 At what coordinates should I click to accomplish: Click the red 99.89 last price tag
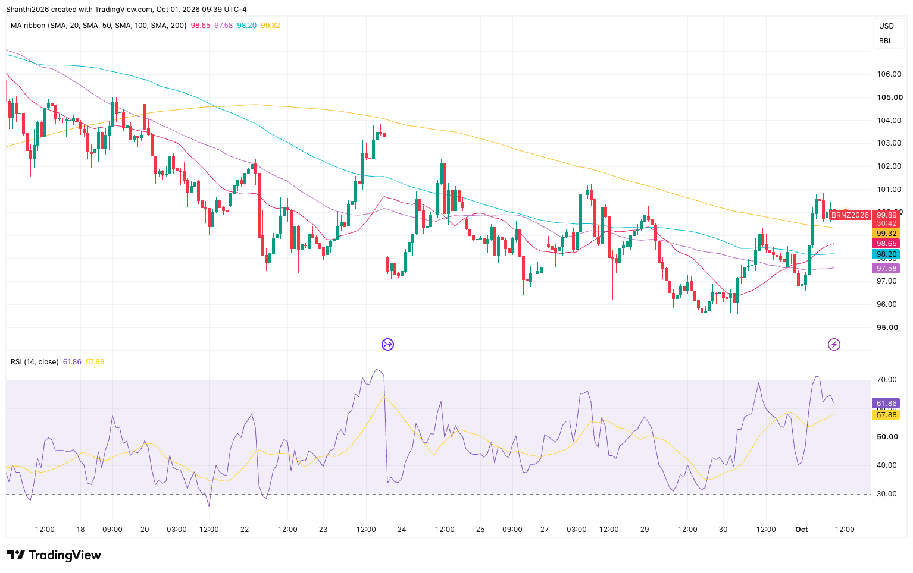coord(887,215)
